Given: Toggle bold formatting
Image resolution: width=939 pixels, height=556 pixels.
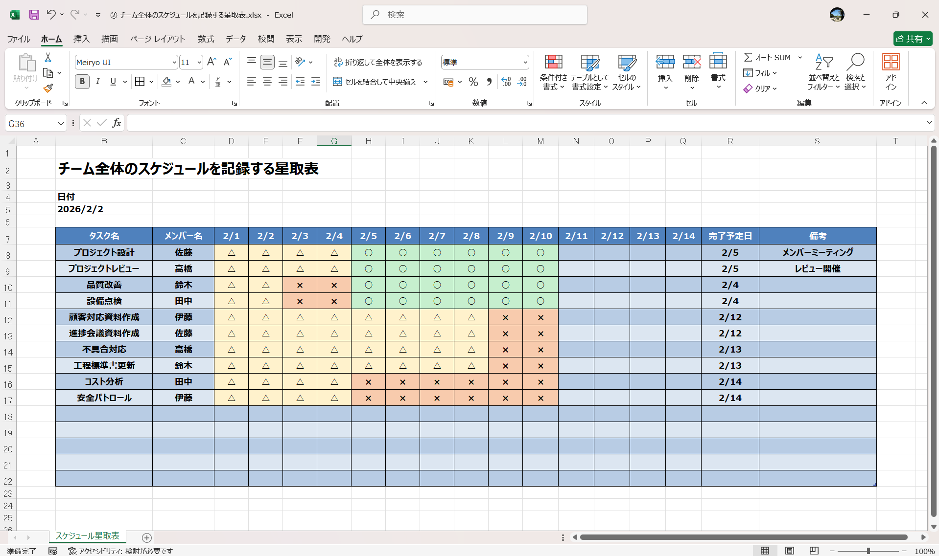Looking at the screenshot, I should tap(82, 82).
